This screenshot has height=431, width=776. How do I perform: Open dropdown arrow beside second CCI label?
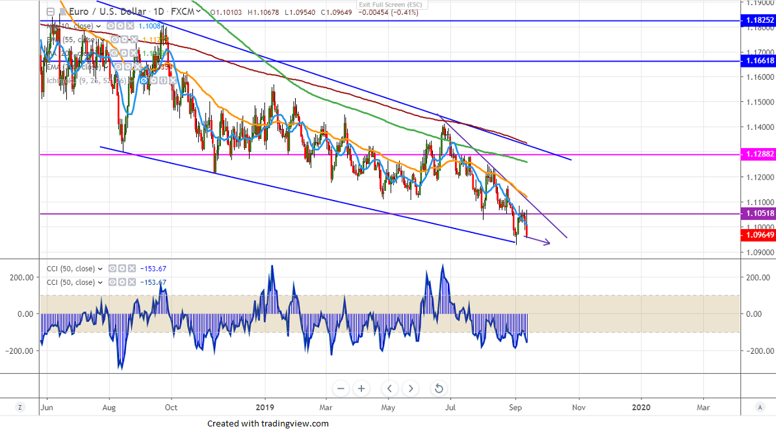[99, 282]
